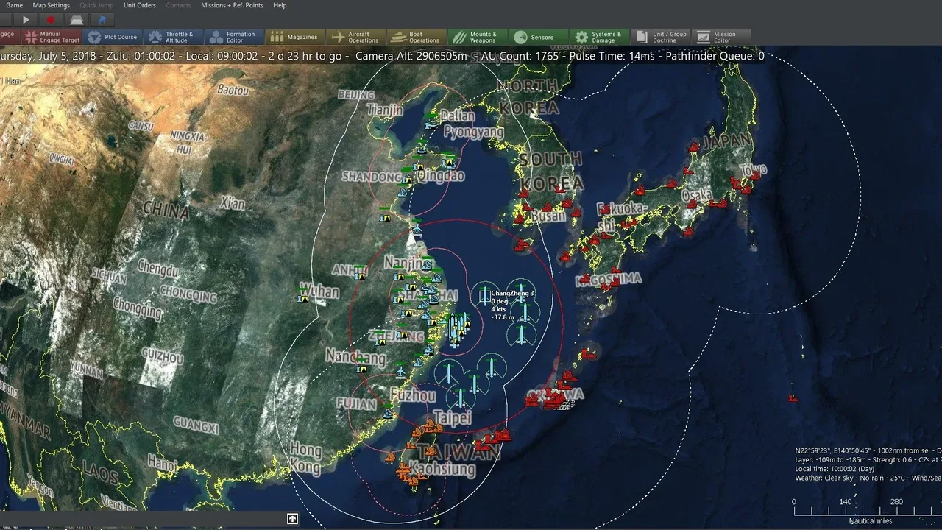Open the Map Settings menu
Image resolution: width=942 pixels, height=530 pixels.
(x=51, y=5)
